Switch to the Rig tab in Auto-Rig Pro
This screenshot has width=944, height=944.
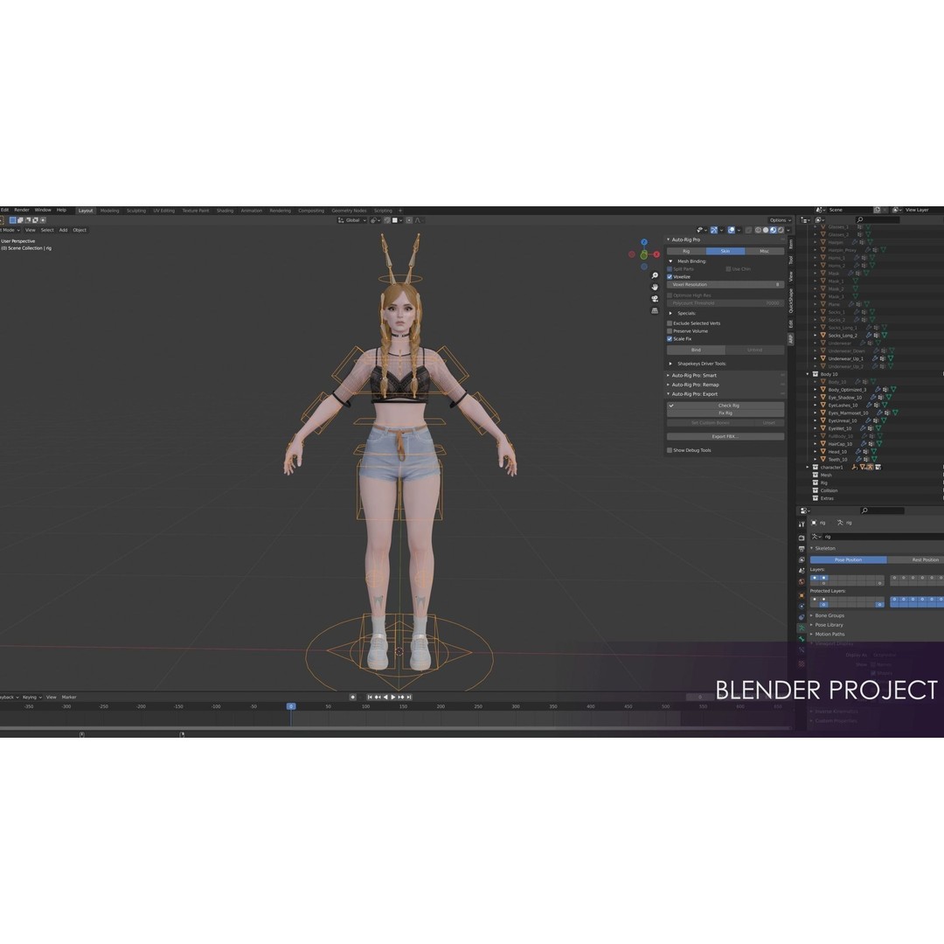pyautogui.click(x=686, y=251)
